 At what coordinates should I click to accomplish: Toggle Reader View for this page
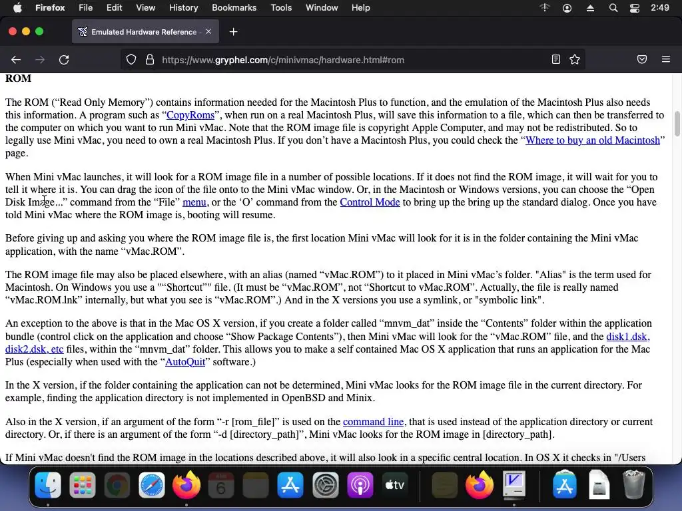pyautogui.click(x=556, y=59)
